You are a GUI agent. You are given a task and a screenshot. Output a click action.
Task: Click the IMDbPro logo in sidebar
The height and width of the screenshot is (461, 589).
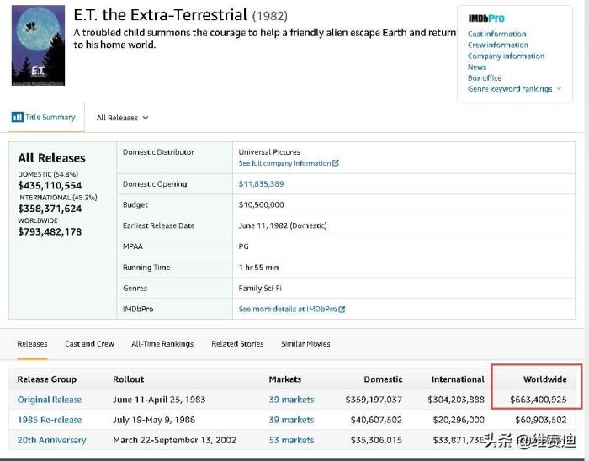[x=486, y=19]
